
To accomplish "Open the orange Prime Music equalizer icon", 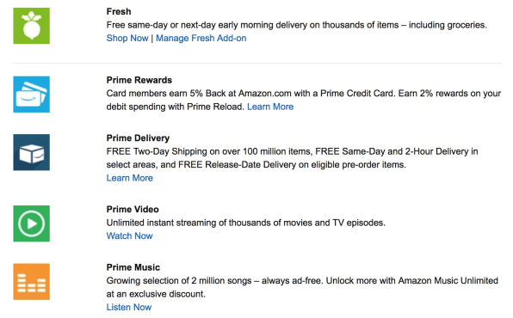I will pos(31,282).
